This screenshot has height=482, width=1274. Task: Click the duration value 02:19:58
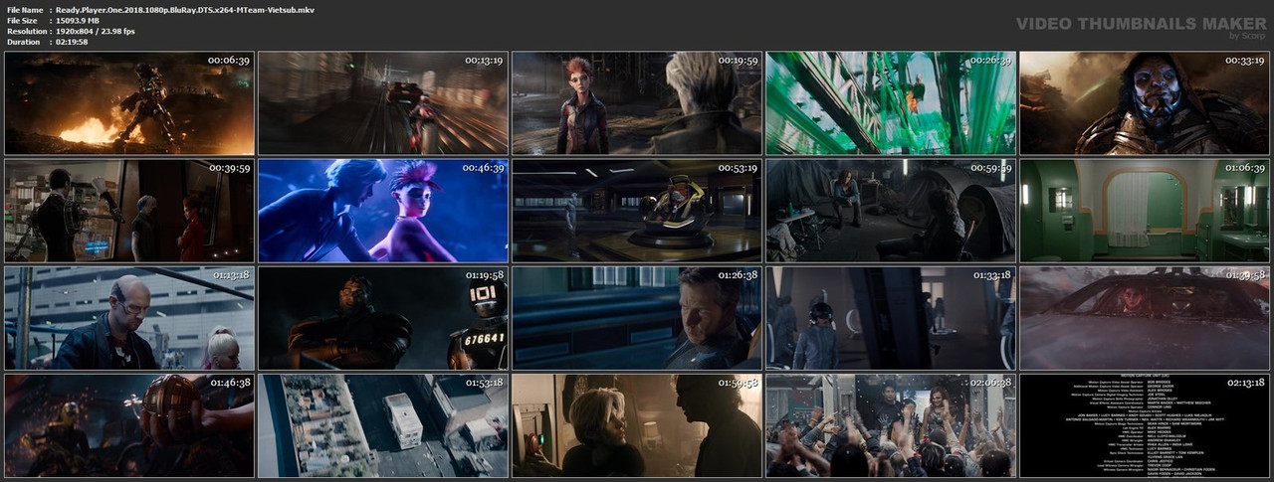click(72, 42)
